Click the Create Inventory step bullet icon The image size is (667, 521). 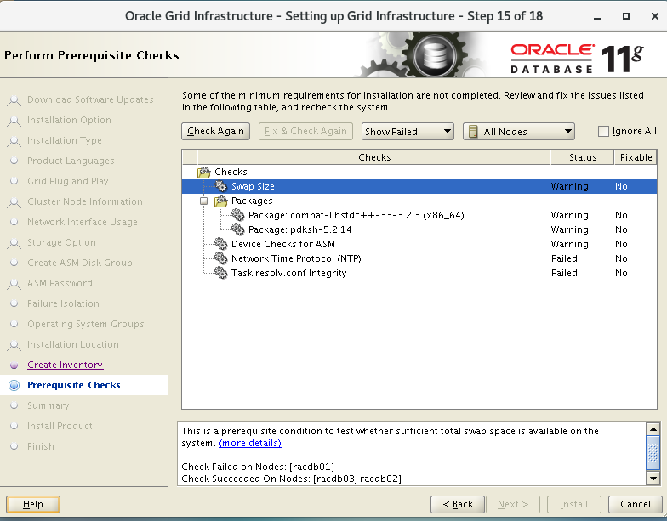tap(14, 365)
